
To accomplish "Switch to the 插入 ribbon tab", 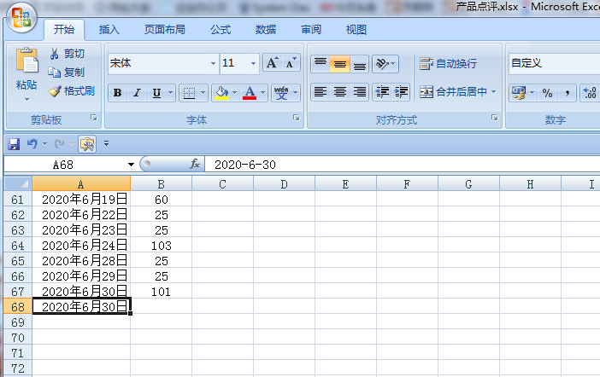I will point(109,29).
